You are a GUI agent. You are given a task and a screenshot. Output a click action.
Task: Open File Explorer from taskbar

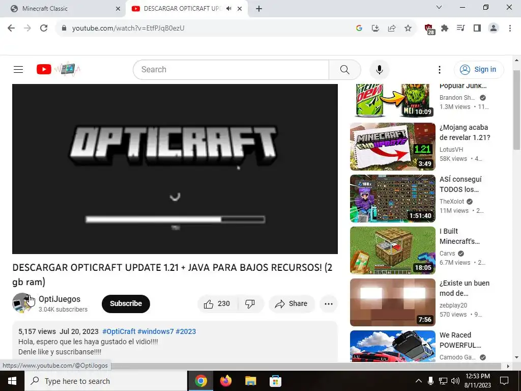(x=250, y=381)
